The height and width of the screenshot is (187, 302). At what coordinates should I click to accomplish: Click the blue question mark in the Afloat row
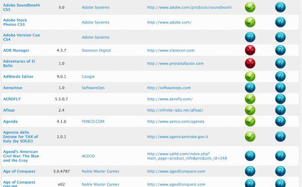click(280, 110)
